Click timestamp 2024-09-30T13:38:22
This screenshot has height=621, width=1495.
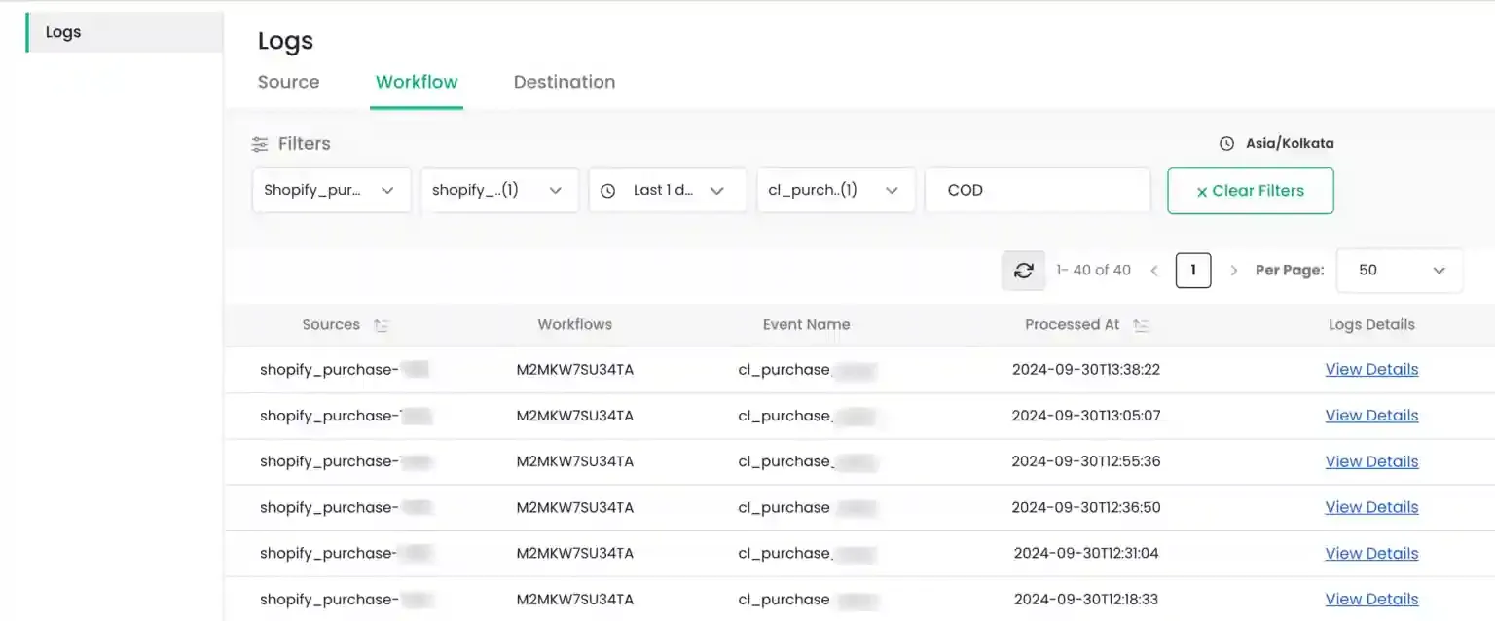click(x=1086, y=370)
